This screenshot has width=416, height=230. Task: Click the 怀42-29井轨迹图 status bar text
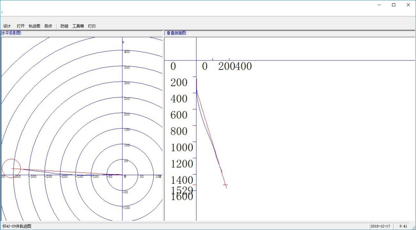[x=17, y=226]
